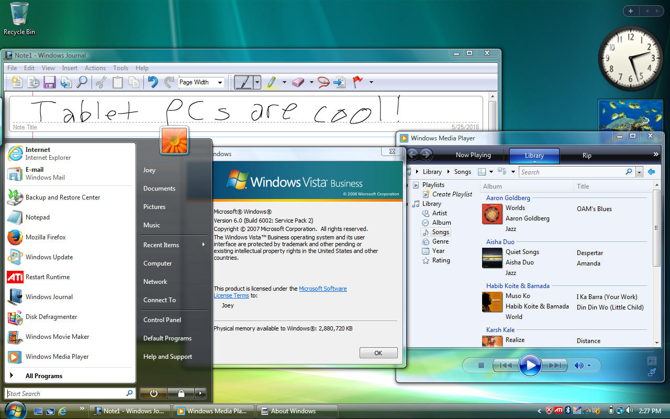Click the Save floppy disk icon in Journal
670x419 pixels.
(x=50, y=82)
